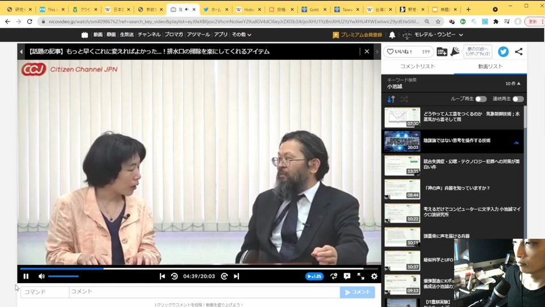Switch to the コメントリスト tab

pyautogui.click(x=417, y=66)
